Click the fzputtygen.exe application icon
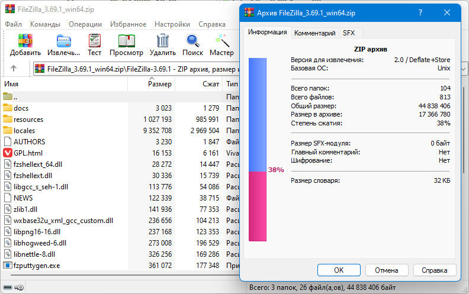Viewport: 469px width, 294px height. click(x=8, y=265)
